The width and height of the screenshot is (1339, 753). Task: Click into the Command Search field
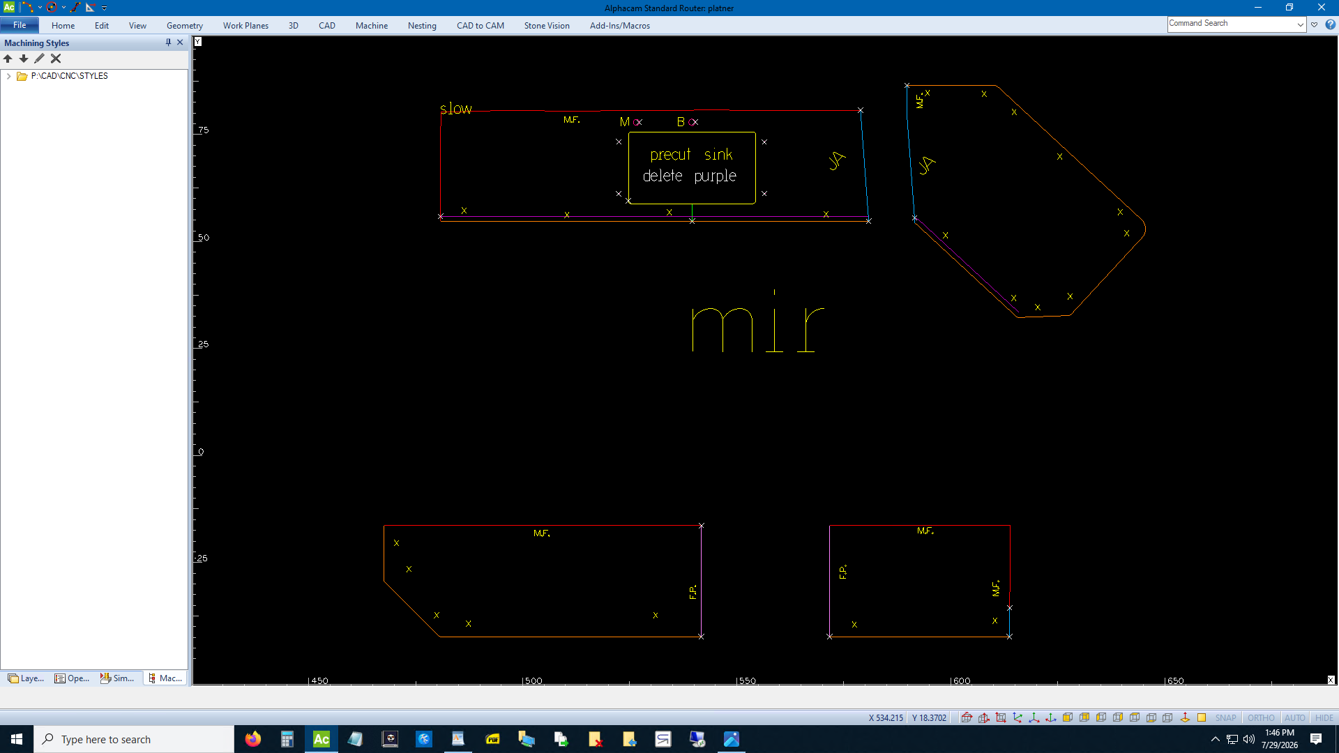coord(1232,24)
